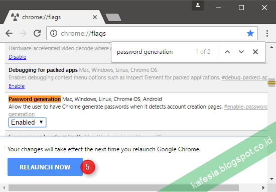Screen dimensions: 276x192
Task: Bookmark this page with the star icon
Action: 250,33
